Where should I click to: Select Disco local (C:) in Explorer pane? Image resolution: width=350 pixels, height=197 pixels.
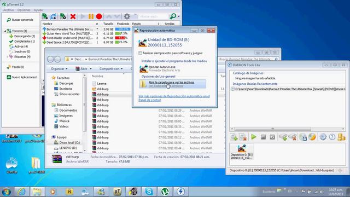(67, 142)
